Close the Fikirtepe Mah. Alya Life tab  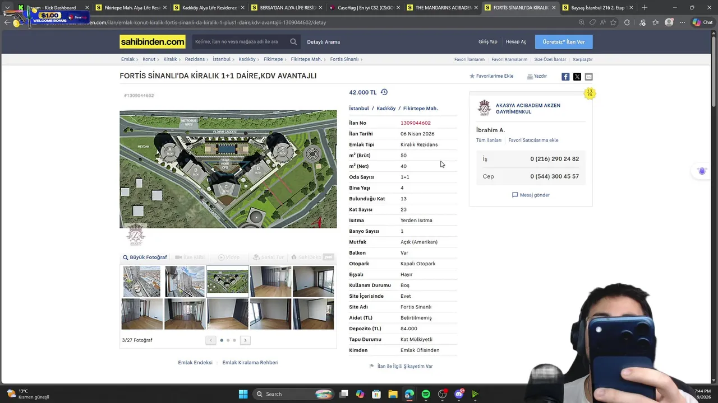[x=165, y=8]
